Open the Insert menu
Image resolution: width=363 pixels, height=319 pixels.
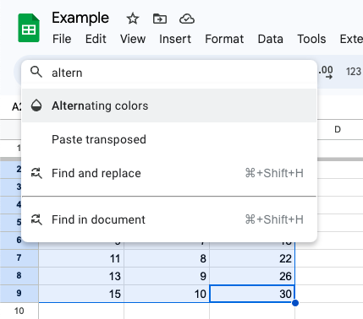(x=175, y=39)
